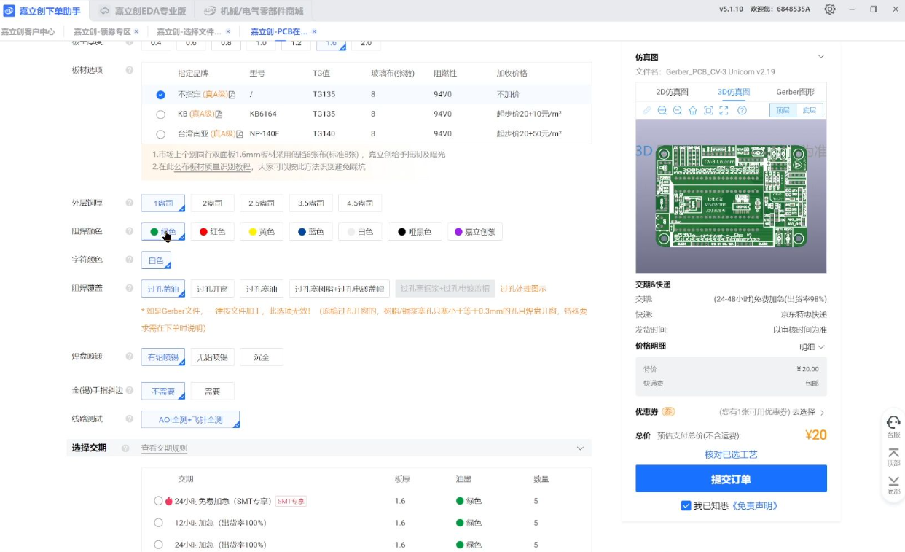Select 24小时免费加急 SMT专享 delivery radio
Image resolution: width=905 pixels, height=552 pixels.
pos(159,501)
